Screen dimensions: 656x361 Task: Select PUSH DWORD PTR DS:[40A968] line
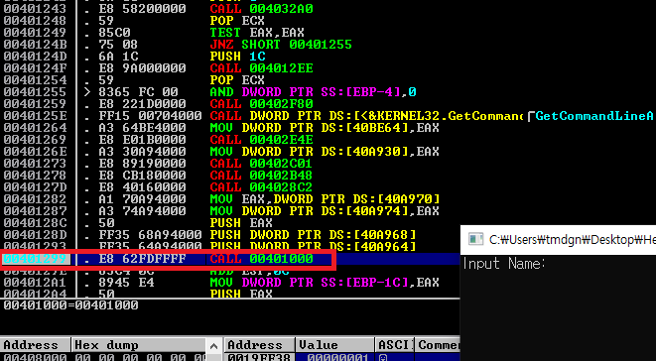[x=313, y=235]
